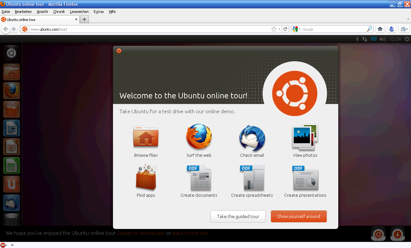The image size is (411, 248).
Task: Click the Take the guided tour button
Action: click(238, 216)
